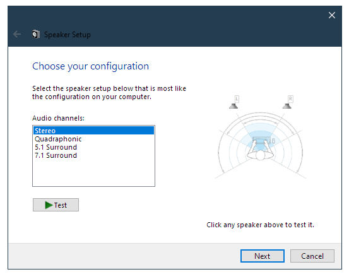
Task: Click the Choose your configuration heading
Action: pyautogui.click(x=91, y=66)
